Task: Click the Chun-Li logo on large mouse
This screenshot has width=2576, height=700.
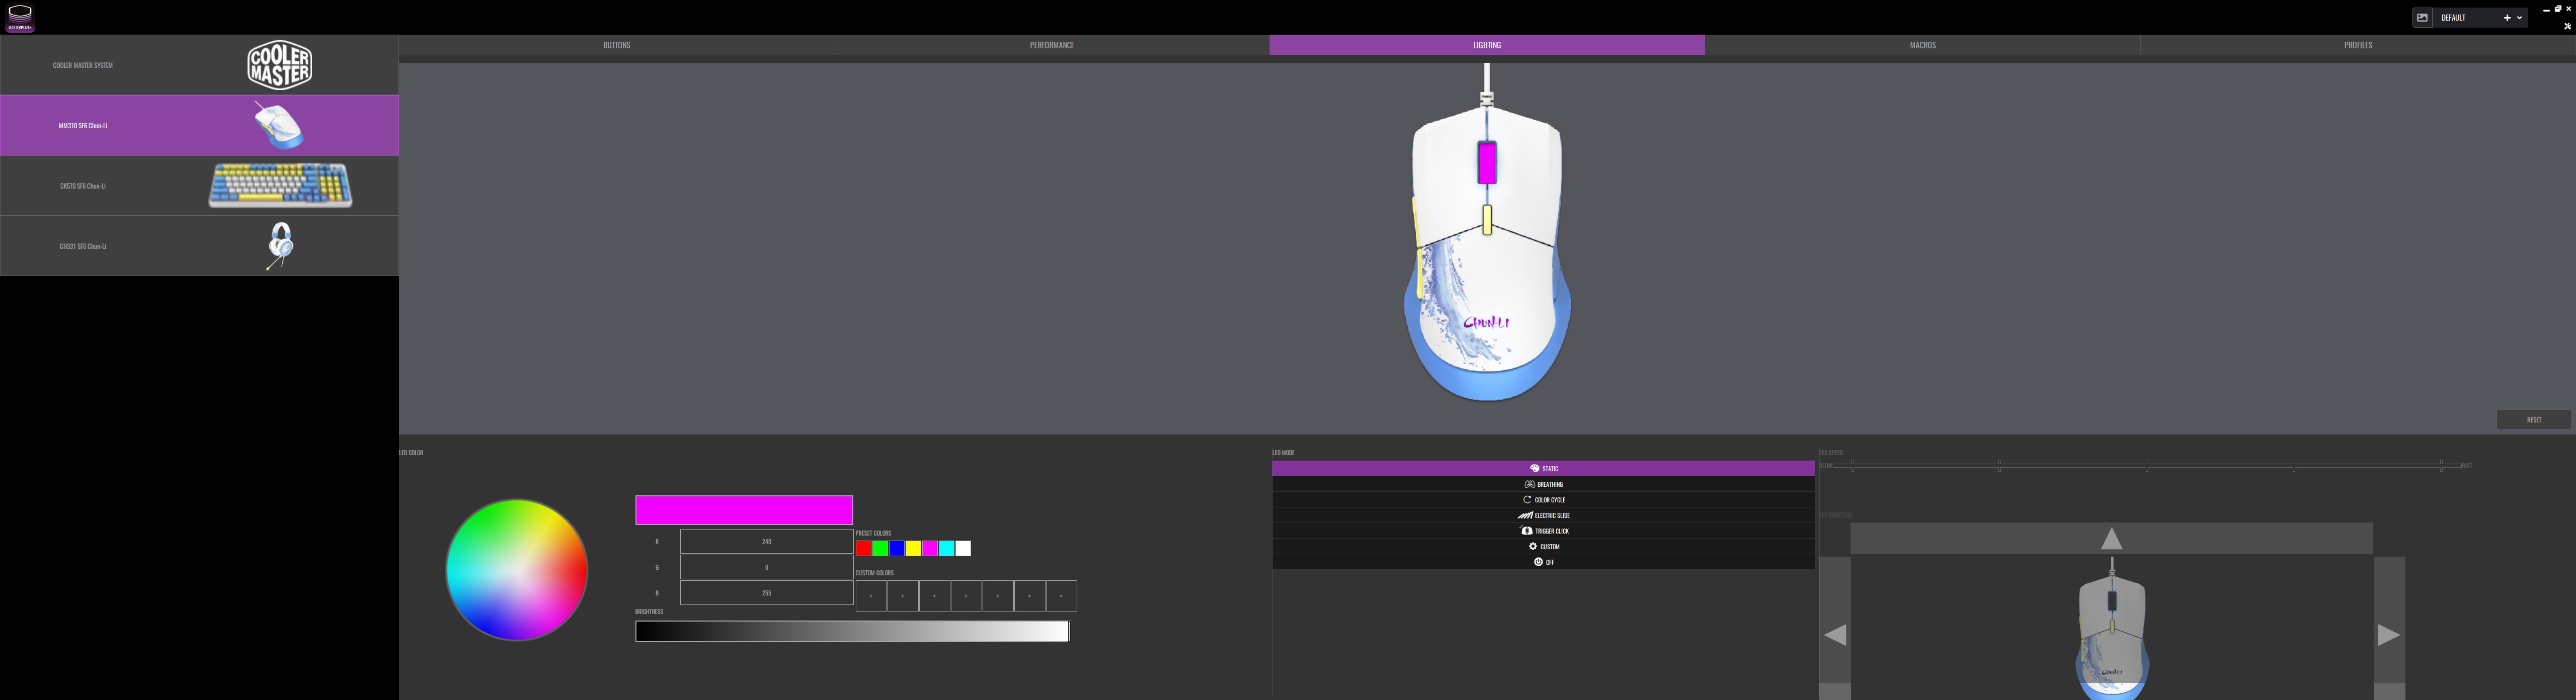Action: [x=1486, y=322]
